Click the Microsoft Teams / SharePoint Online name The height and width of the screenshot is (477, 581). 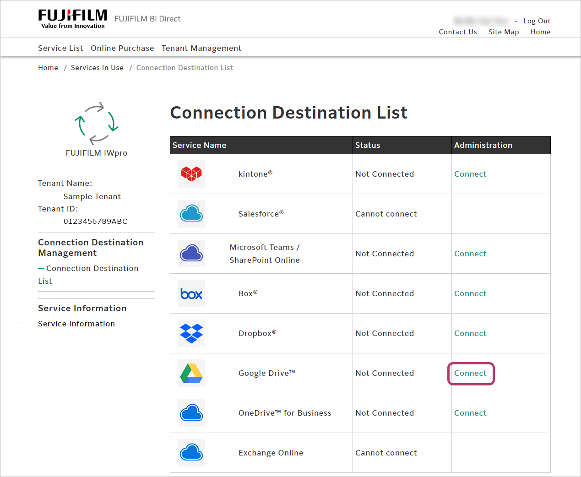265,254
